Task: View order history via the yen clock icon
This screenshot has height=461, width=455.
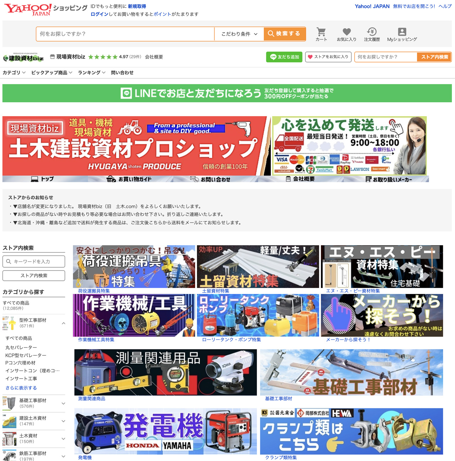Action: click(372, 34)
